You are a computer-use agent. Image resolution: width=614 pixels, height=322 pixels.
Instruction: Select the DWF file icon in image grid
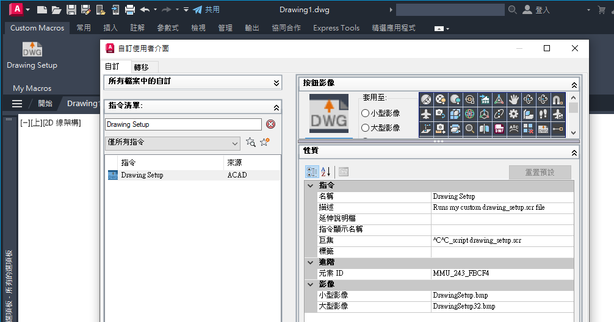tap(499, 129)
